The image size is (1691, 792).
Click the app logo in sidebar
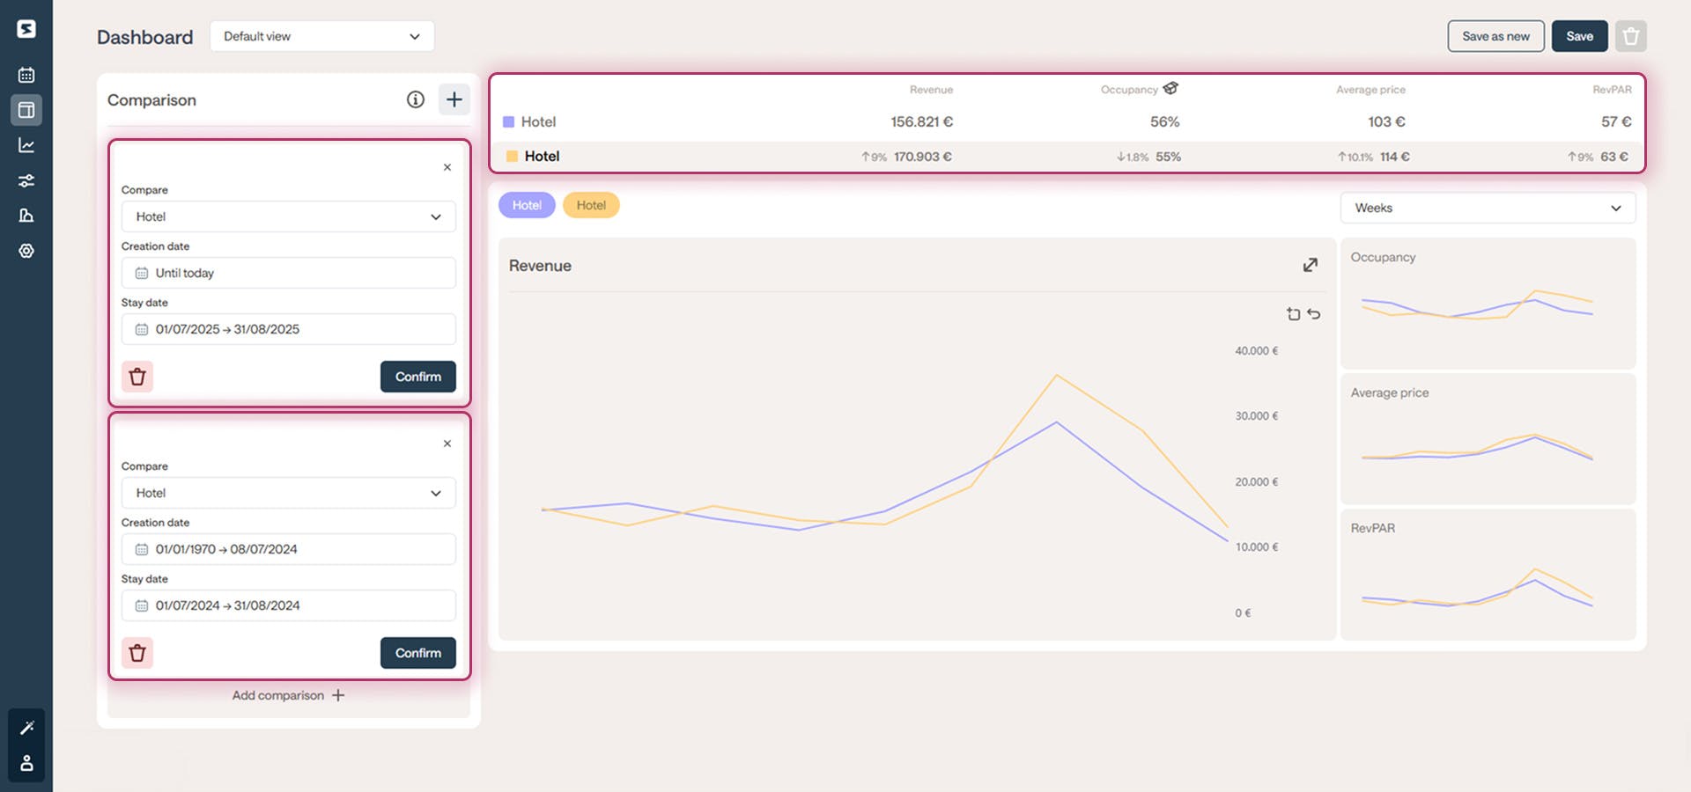tap(26, 29)
